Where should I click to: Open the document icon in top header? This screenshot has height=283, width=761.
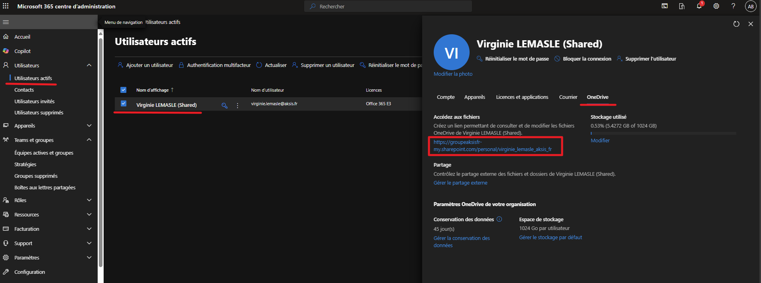[x=682, y=6]
